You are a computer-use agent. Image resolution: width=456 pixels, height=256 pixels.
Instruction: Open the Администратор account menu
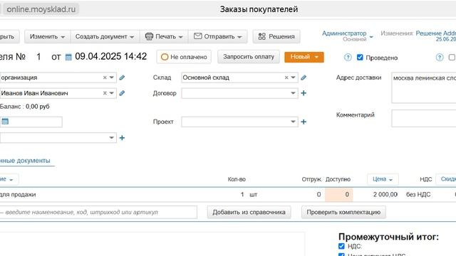click(347, 36)
